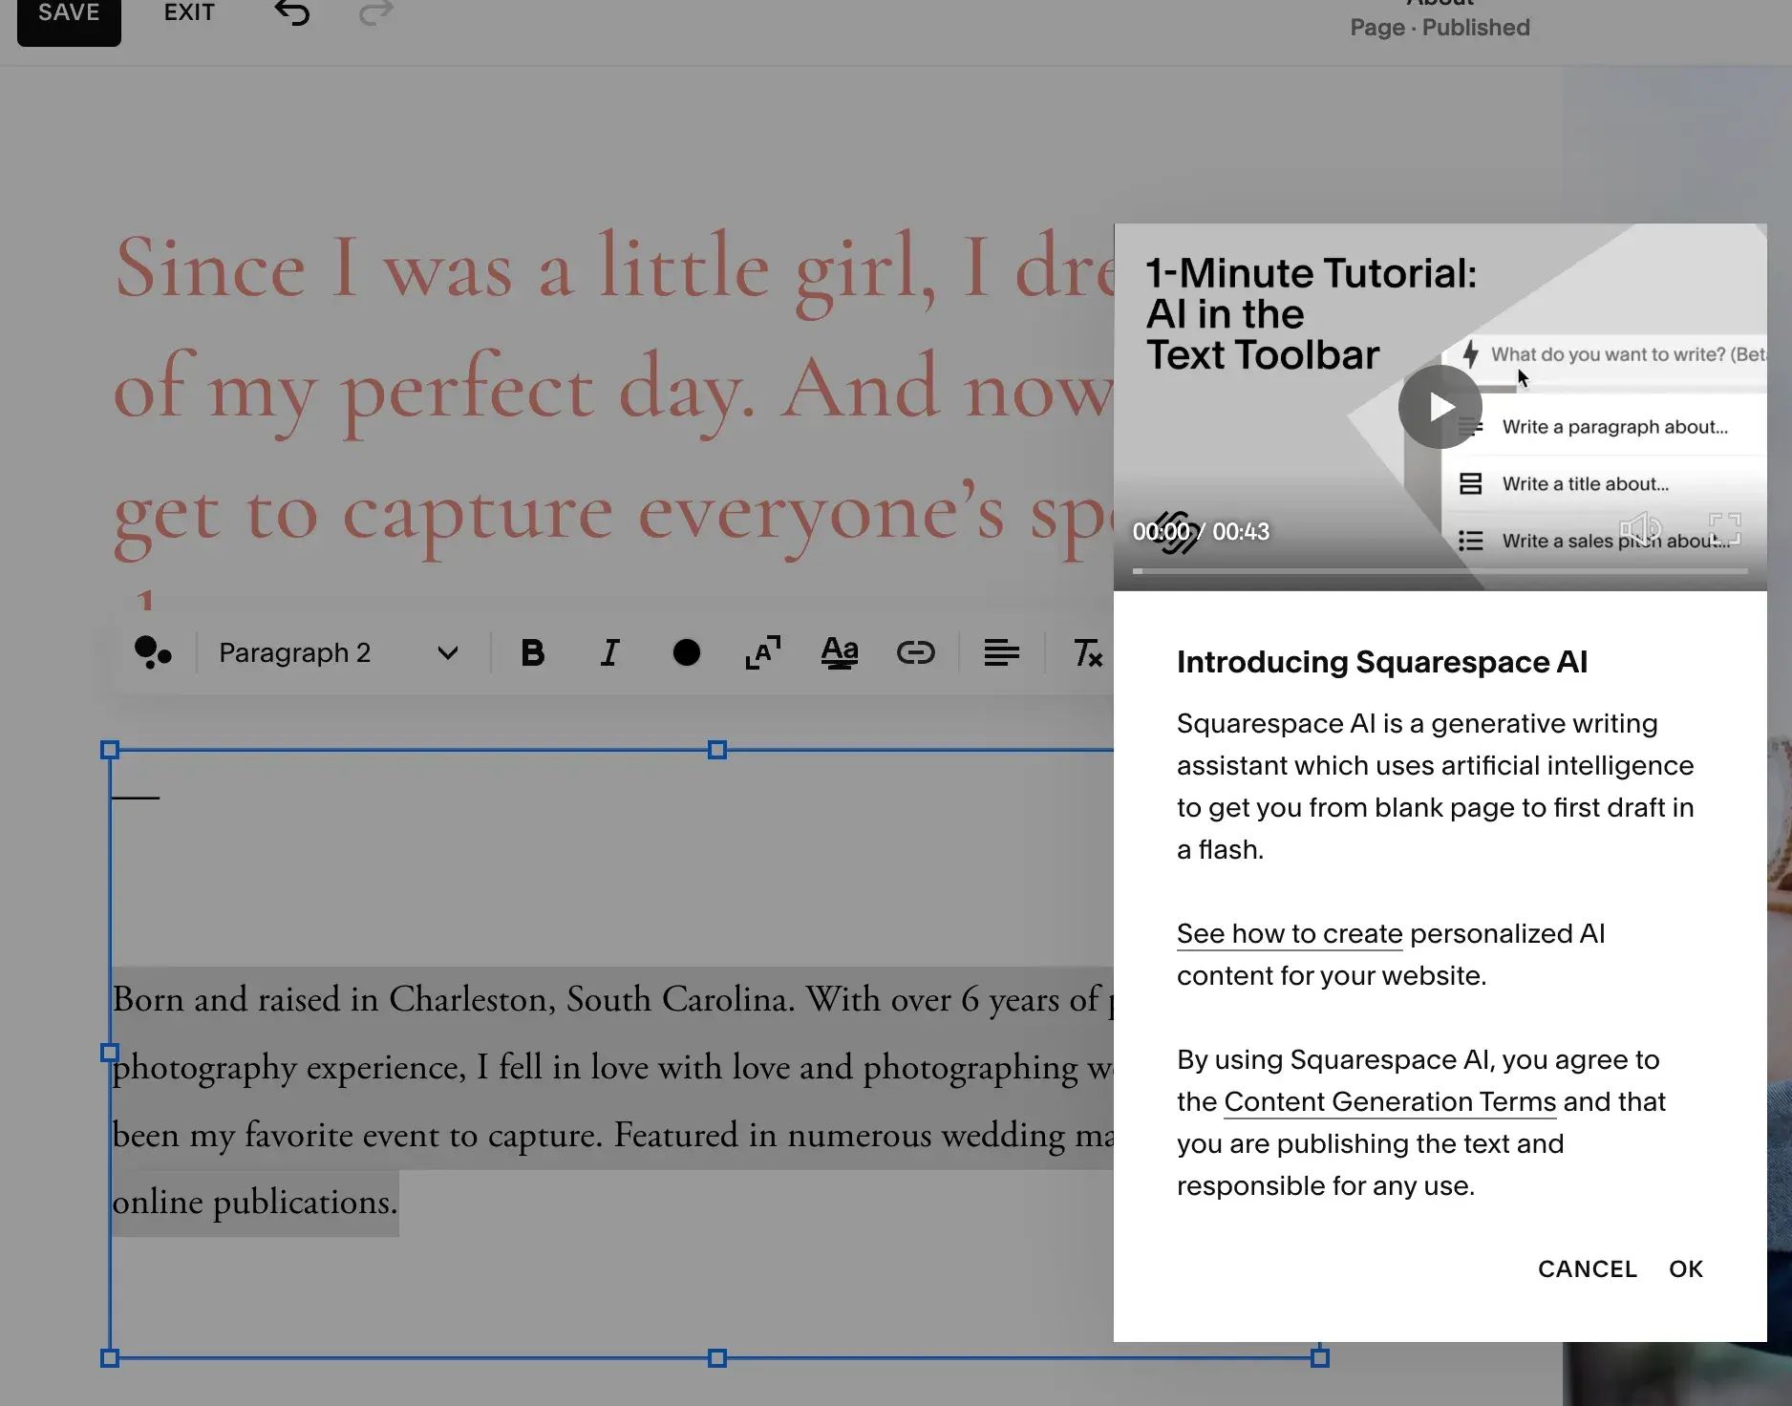This screenshot has height=1406, width=1792.
Task: Click OK to accept Squarespace AI
Action: click(x=1686, y=1268)
